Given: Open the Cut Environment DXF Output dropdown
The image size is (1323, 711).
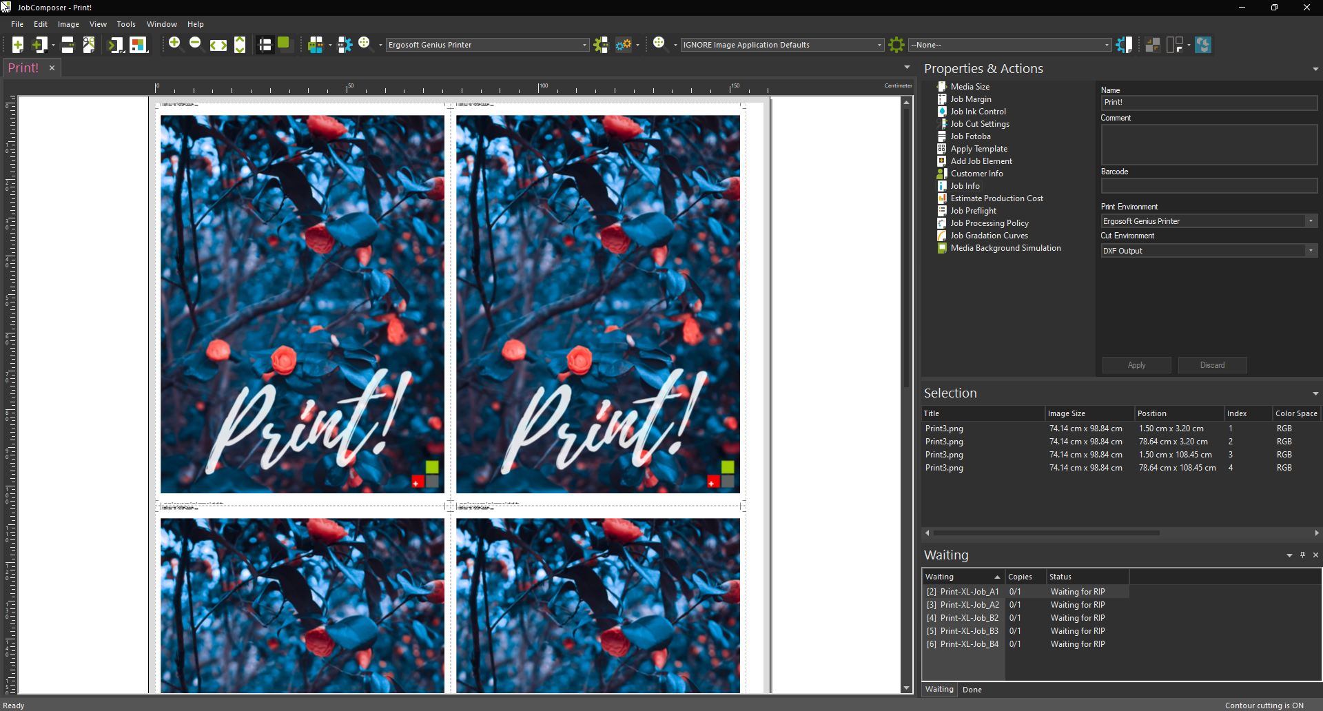Looking at the screenshot, I should pyautogui.click(x=1209, y=251).
